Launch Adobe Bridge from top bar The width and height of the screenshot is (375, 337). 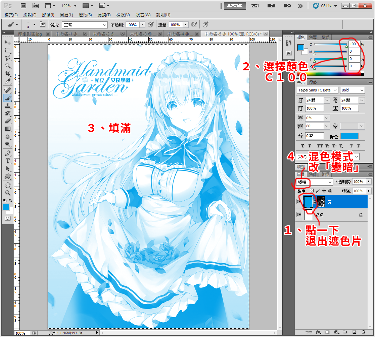(x=24, y=6)
